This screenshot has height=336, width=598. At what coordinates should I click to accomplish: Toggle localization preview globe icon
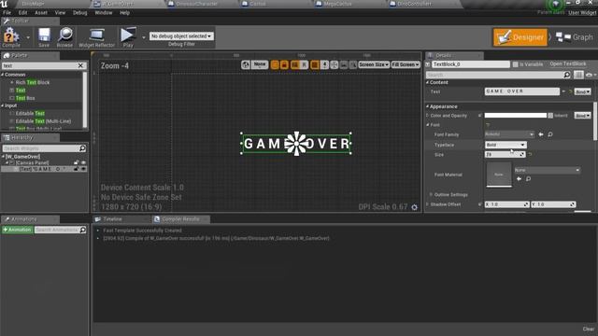[x=245, y=64]
